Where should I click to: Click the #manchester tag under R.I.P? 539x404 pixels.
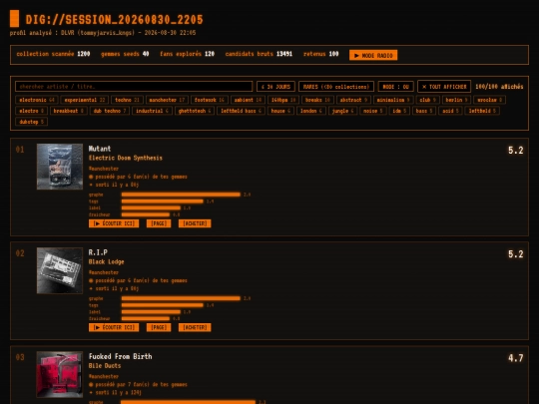pos(104,272)
